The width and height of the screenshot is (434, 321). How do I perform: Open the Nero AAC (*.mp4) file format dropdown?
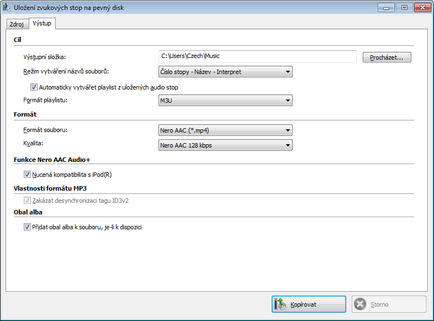tap(225, 130)
